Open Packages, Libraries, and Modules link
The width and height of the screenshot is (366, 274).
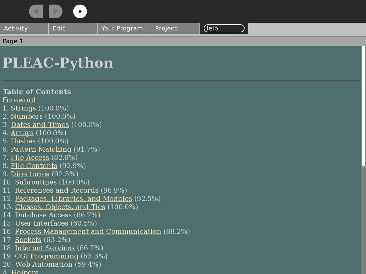click(73, 198)
